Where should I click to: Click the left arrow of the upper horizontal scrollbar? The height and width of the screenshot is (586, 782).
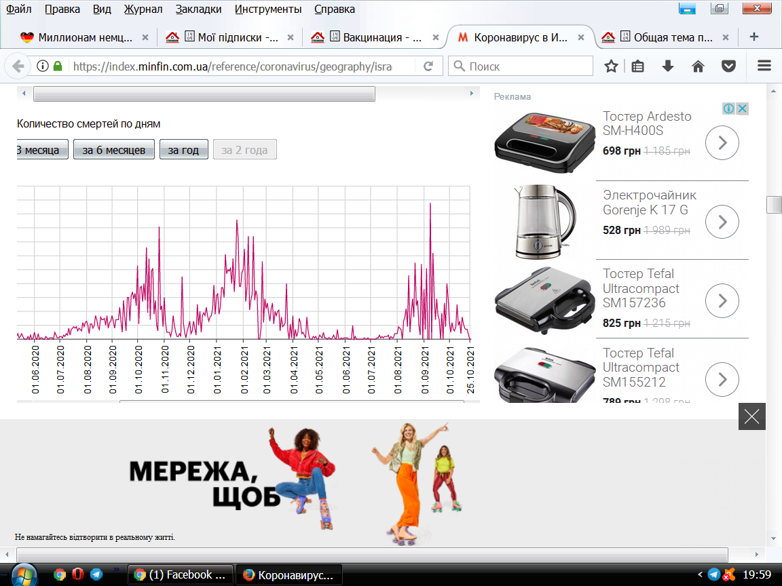pyautogui.click(x=24, y=93)
